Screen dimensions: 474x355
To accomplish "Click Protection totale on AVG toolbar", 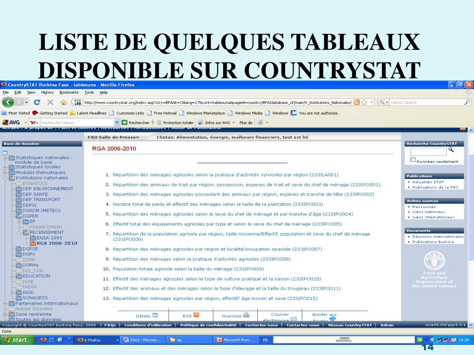I will (x=175, y=122).
